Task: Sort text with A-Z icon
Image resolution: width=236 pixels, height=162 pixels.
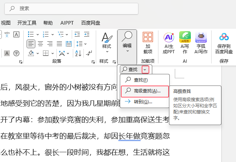Action: [x=78, y=53]
